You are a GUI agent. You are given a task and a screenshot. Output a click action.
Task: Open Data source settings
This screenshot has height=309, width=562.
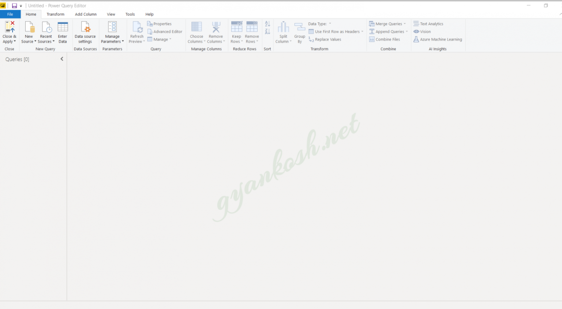point(85,31)
